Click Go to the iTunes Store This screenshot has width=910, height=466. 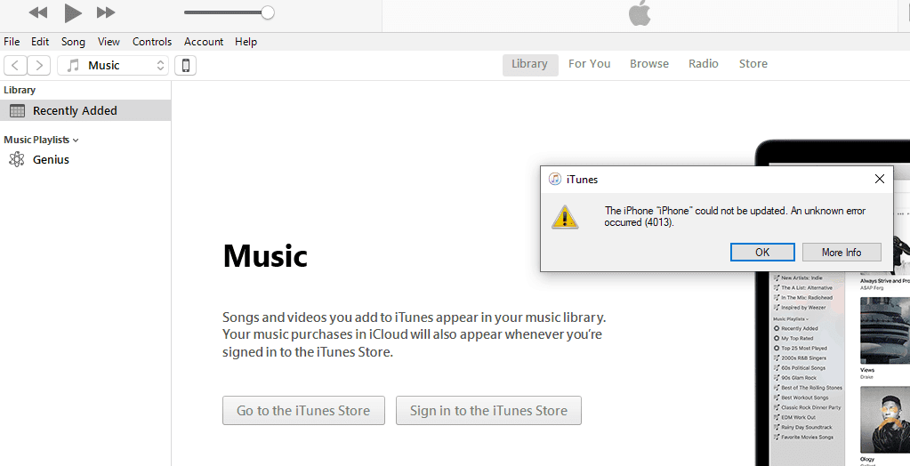click(x=303, y=411)
